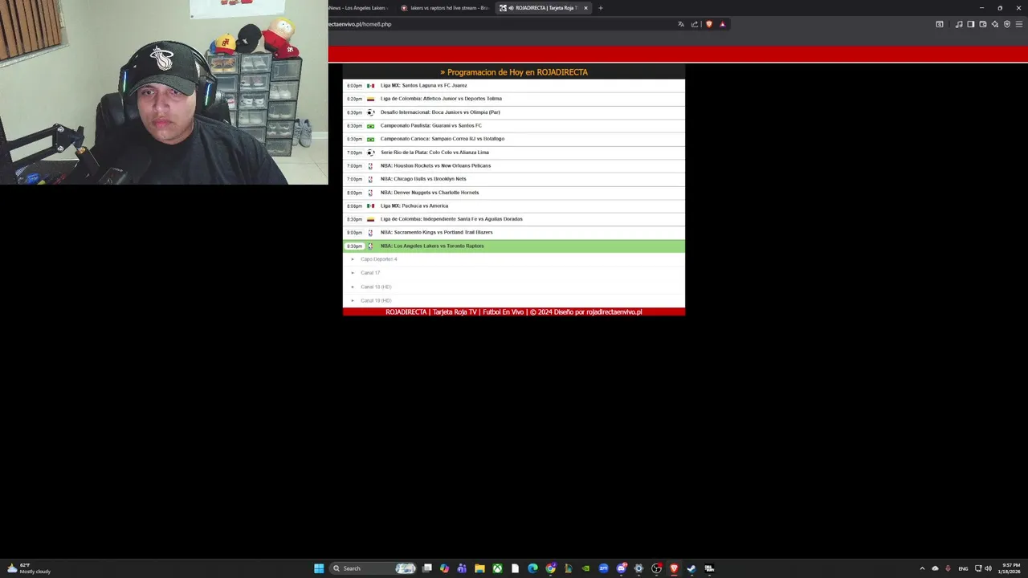Open the Brave music playlist icon

[959, 24]
